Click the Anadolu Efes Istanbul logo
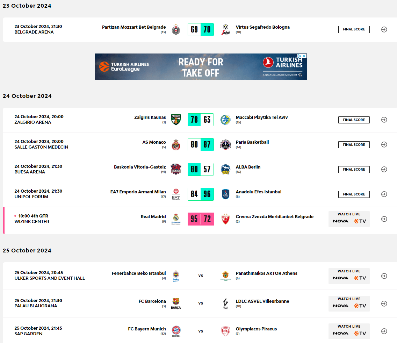The width and height of the screenshot is (397, 343). pos(225,194)
